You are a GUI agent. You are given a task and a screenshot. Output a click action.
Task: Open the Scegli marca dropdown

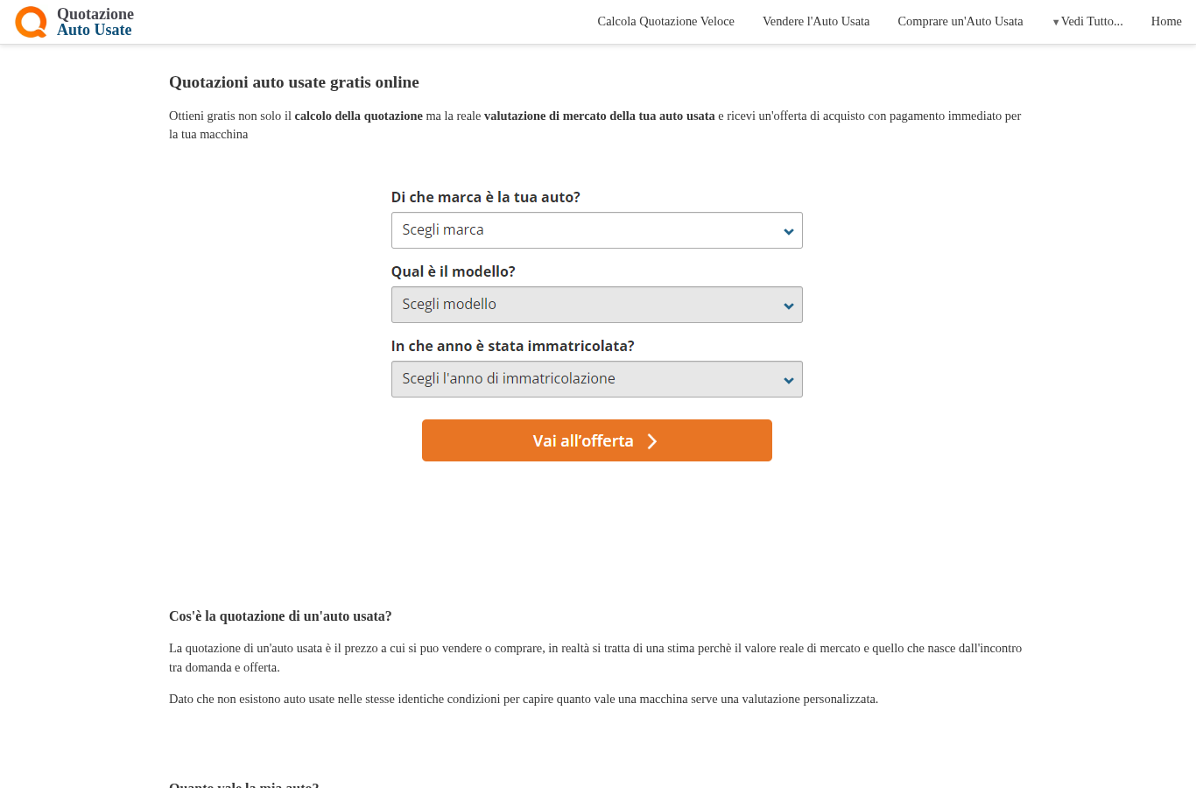pos(596,230)
